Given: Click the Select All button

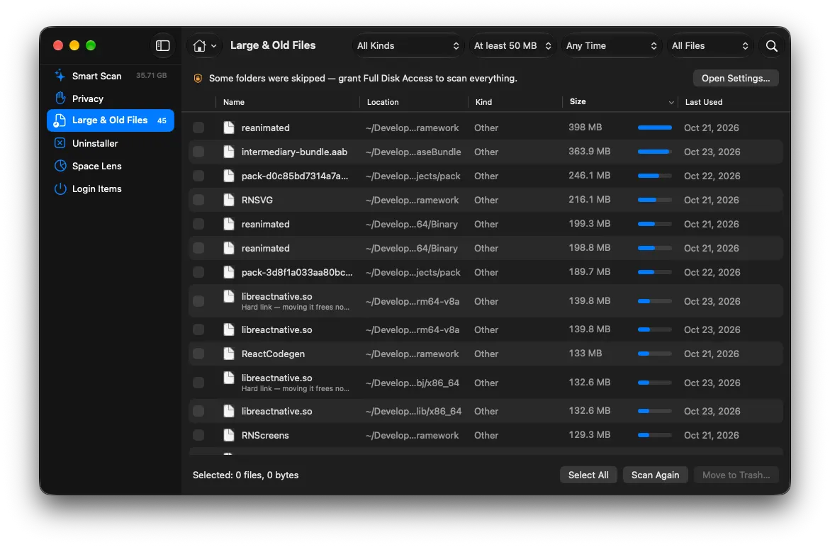Looking at the screenshot, I should [x=588, y=475].
